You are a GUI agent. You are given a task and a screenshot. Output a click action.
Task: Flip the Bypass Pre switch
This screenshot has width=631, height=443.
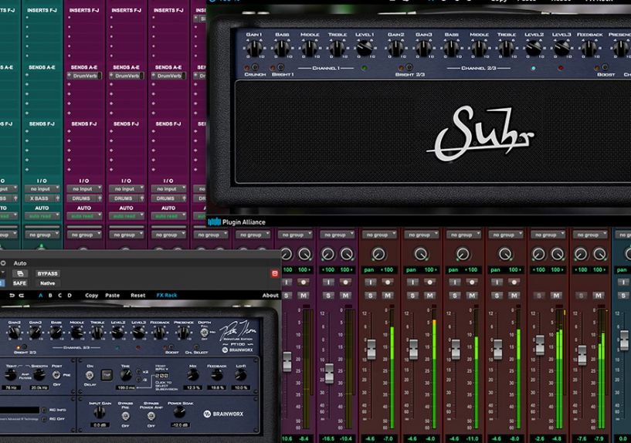point(126,416)
